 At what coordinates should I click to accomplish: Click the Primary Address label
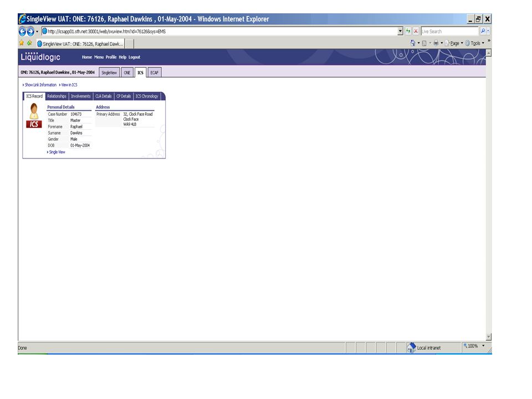pos(108,114)
